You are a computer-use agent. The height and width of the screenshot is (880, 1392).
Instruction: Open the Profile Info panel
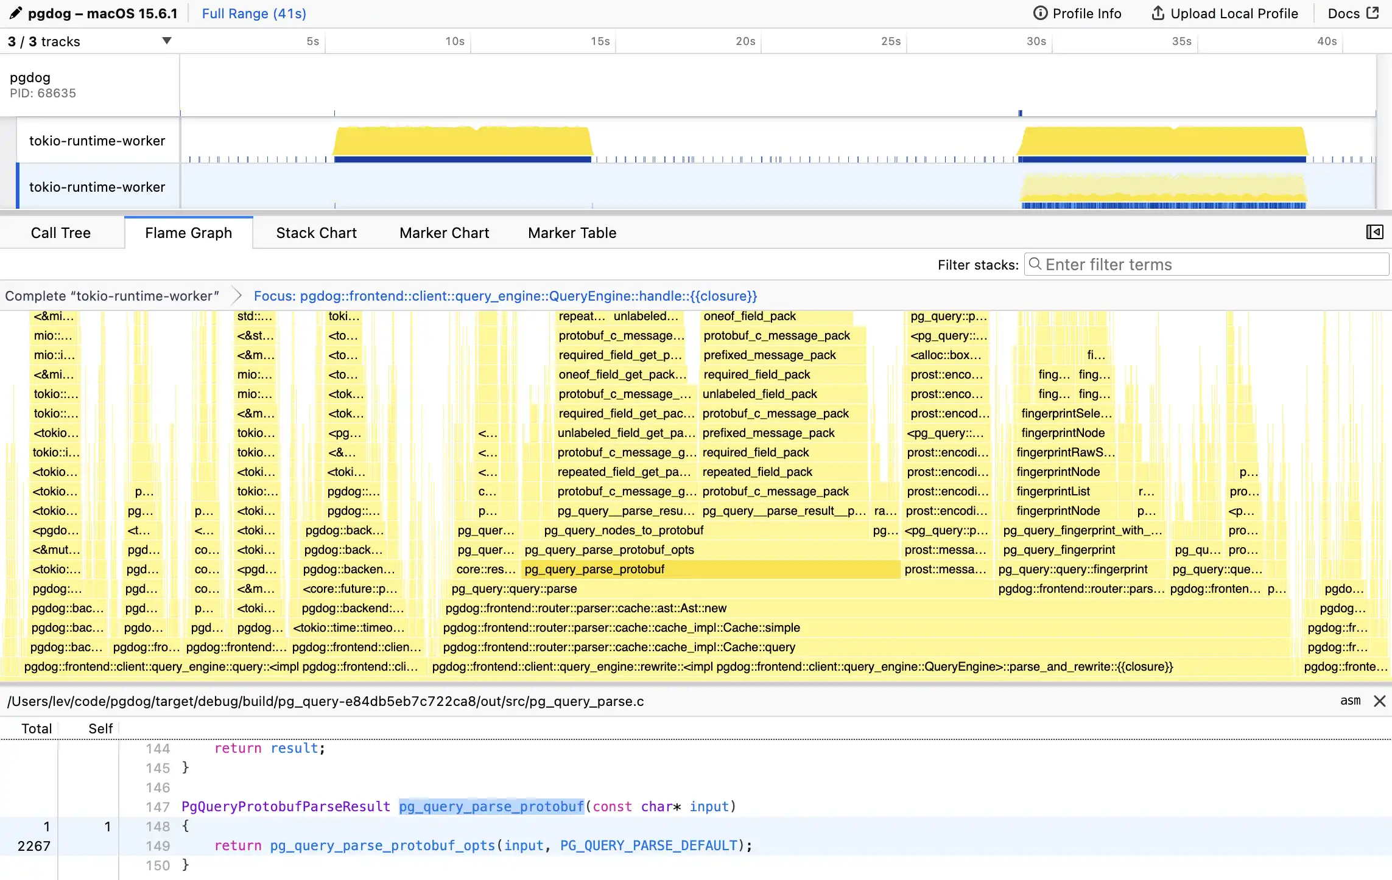[1077, 13]
